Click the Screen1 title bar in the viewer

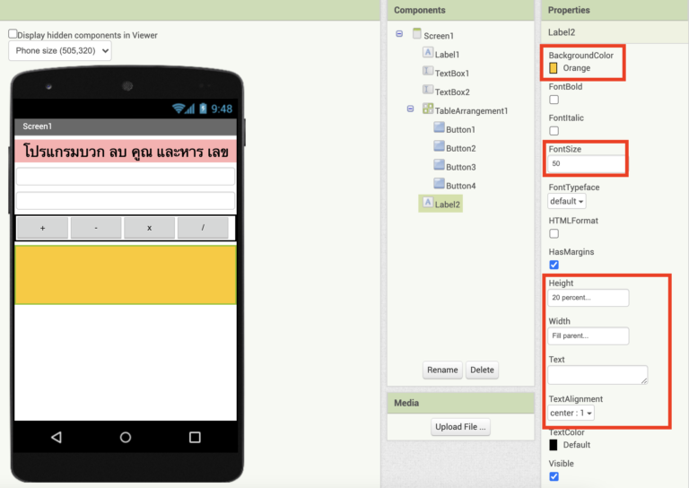point(126,126)
